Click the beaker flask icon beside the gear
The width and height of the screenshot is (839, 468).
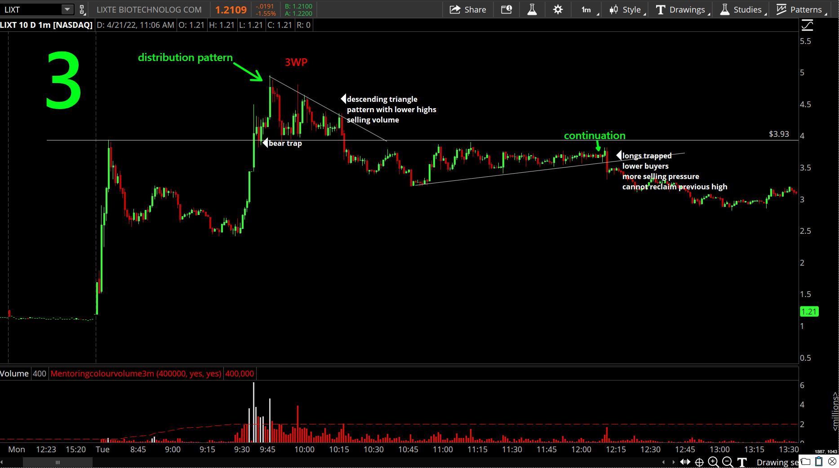pos(532,9)
